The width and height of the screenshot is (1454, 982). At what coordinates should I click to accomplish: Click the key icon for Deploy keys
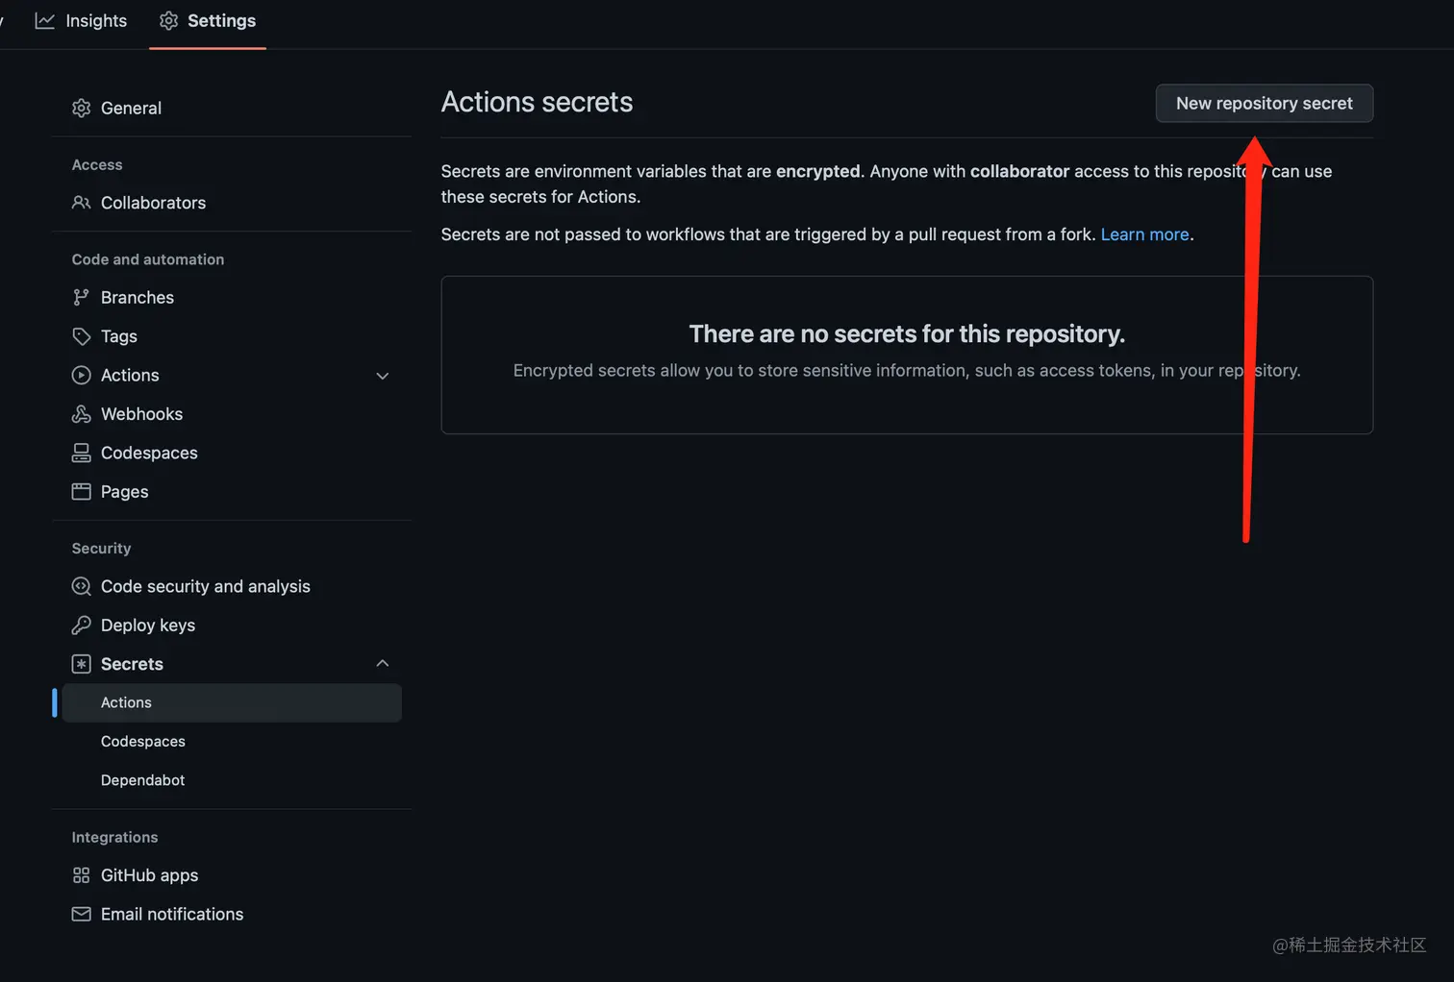[82, 626]
